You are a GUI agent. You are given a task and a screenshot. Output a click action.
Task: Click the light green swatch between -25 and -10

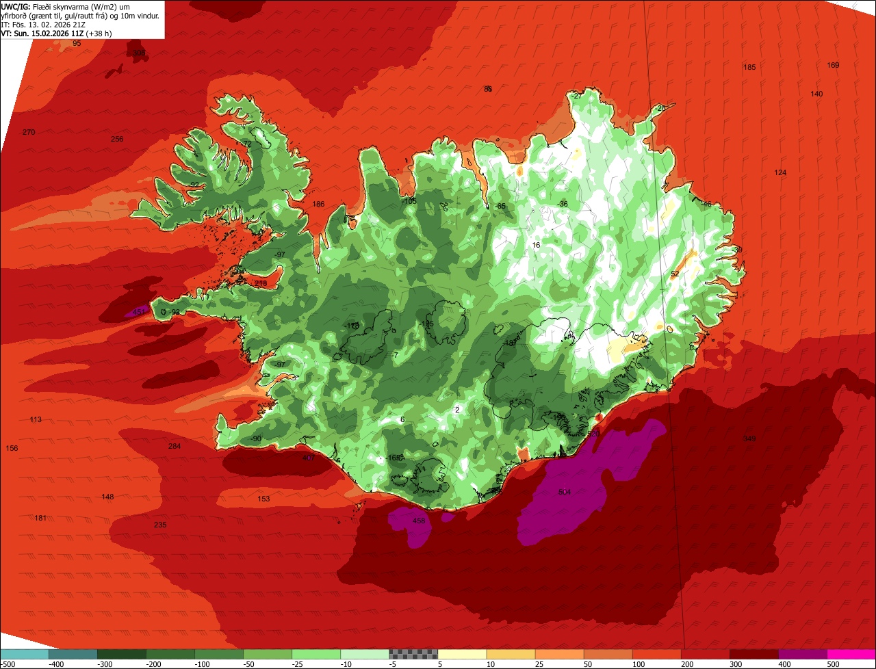(x=316, y=654)
